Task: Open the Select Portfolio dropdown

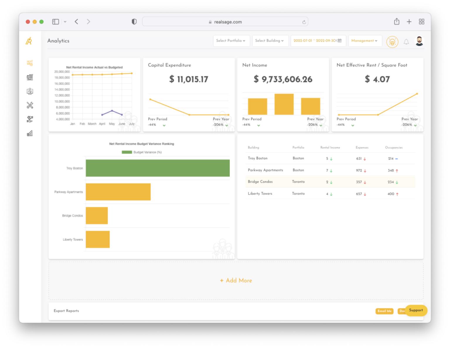Action: [x=231, y=41]
